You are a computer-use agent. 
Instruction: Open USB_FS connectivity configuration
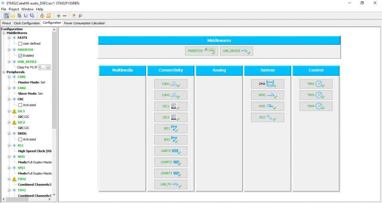[171, 184]
